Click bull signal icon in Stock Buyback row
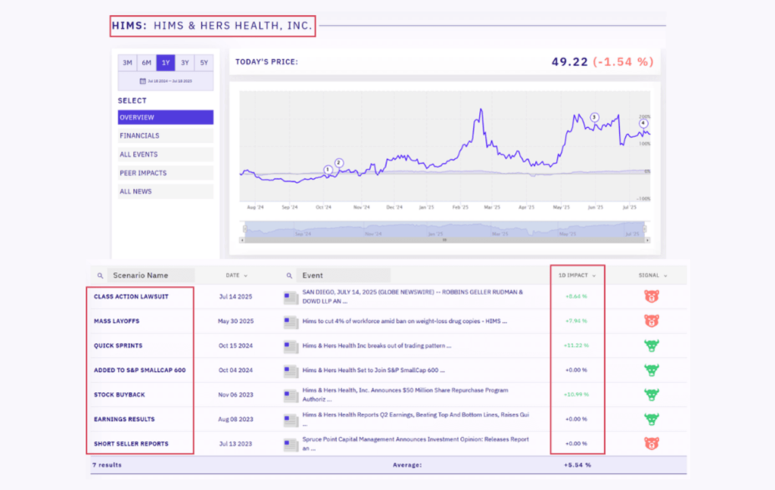 click(652, 394)
